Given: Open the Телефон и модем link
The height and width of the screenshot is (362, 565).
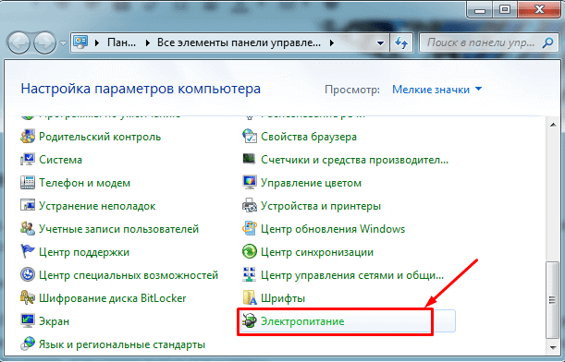Looking at the screenshot, I should tap(85, 183).
